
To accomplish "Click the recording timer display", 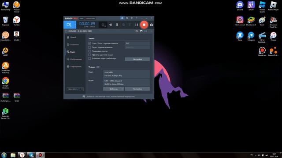I will (87, 24).
